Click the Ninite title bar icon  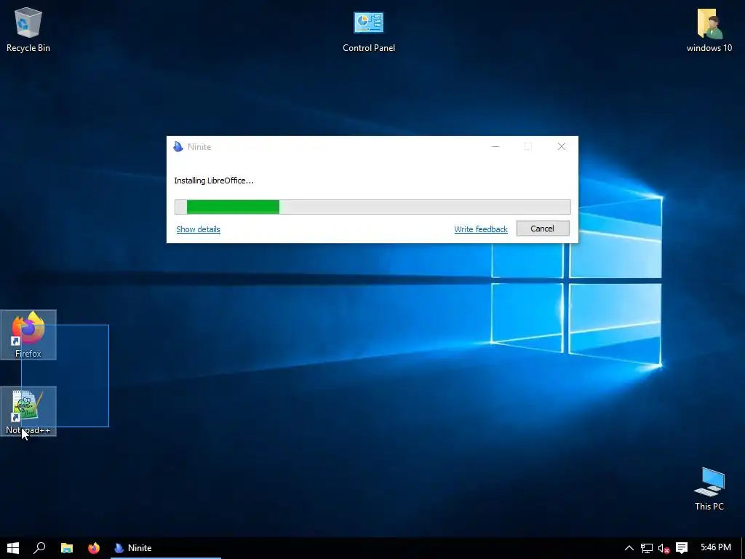[178, 146]
